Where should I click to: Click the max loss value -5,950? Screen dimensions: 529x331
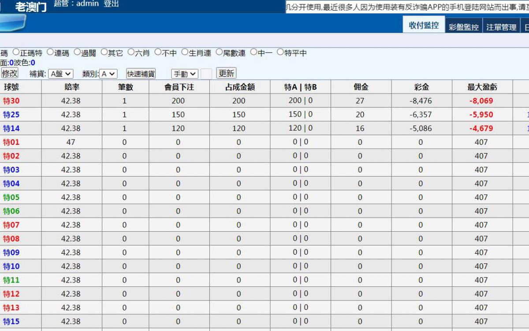(481, 114)
